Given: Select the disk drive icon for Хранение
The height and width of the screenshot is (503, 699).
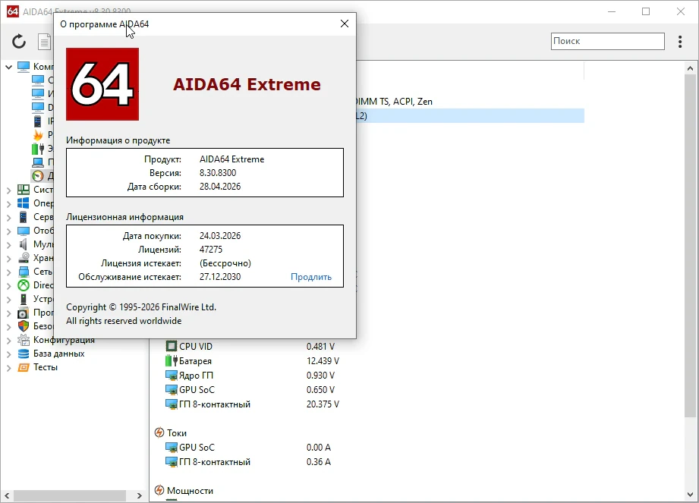Looking at the screenshot, I should click(x=24, y=258).
